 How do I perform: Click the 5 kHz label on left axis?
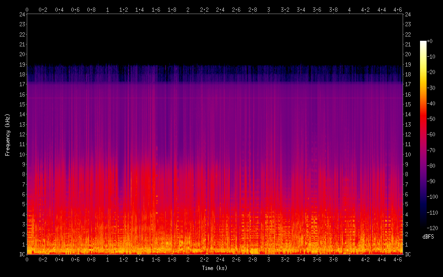click(x=22, y=204)
